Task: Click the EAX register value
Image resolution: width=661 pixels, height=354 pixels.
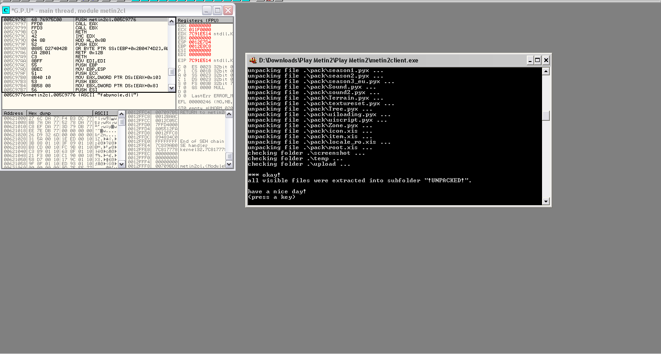Action: [200, 25]
